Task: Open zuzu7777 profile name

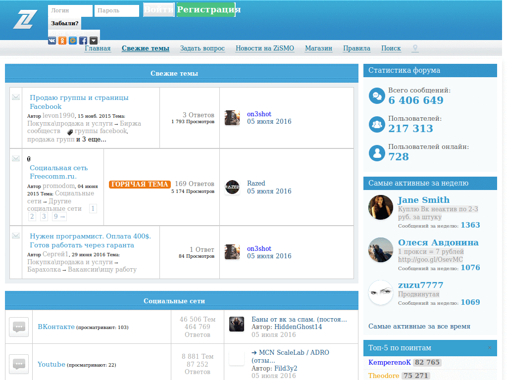Action: click(420, 285)
